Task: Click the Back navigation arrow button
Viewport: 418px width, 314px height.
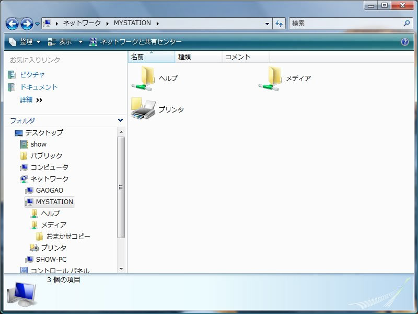Action: tap(12, 24)
